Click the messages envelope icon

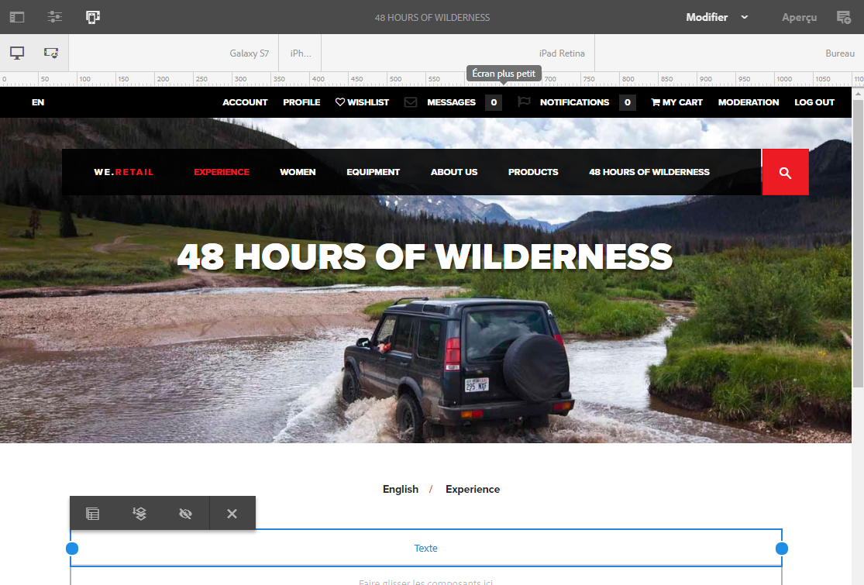pyautogui.click(x=411, y=102)
